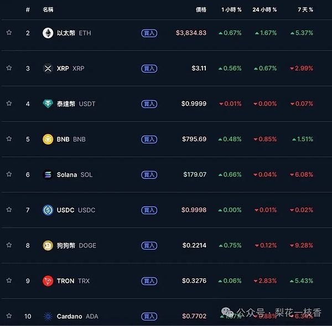Viewport: 332px width, 326px height.
Task: Star BNB to add to watchlist
Action: click(9, 139)
